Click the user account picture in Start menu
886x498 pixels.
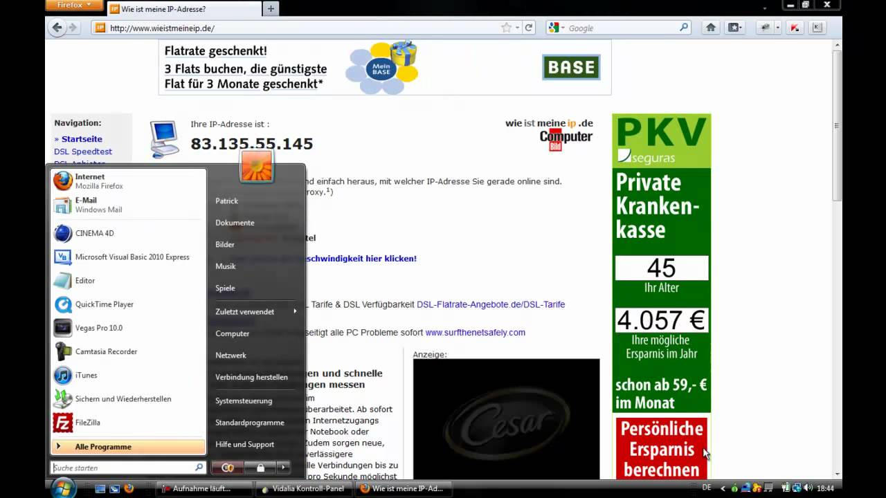257,165
